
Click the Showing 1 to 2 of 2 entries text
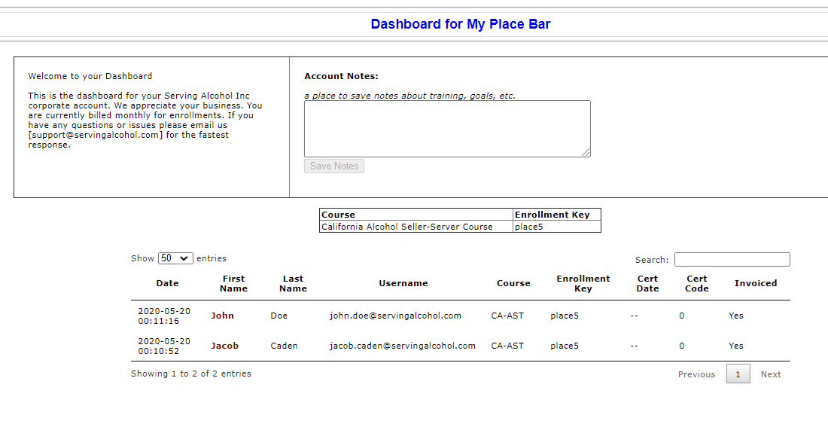click(191, 374)
